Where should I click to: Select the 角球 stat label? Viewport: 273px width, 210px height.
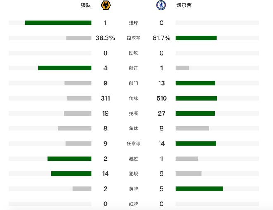(134, 128)
